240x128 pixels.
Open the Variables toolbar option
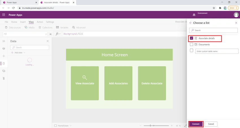coord(62,28)
